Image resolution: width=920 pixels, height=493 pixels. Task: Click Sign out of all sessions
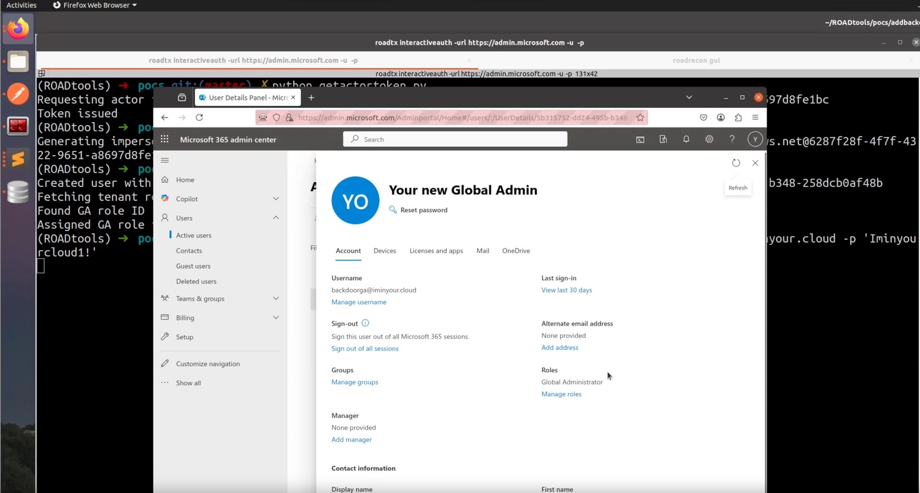(365, 348)
